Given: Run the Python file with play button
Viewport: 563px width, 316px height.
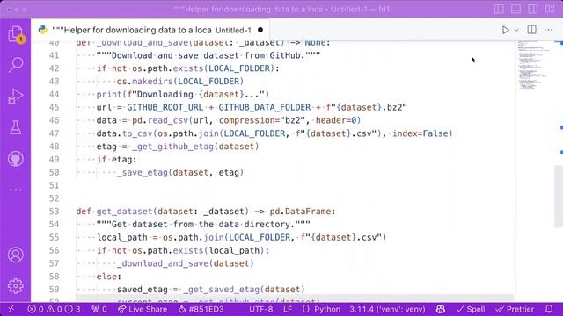Looking at the screenshot, I should (x=505, y=30).
